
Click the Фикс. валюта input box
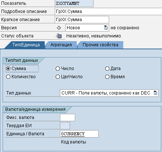pos(67,118)
